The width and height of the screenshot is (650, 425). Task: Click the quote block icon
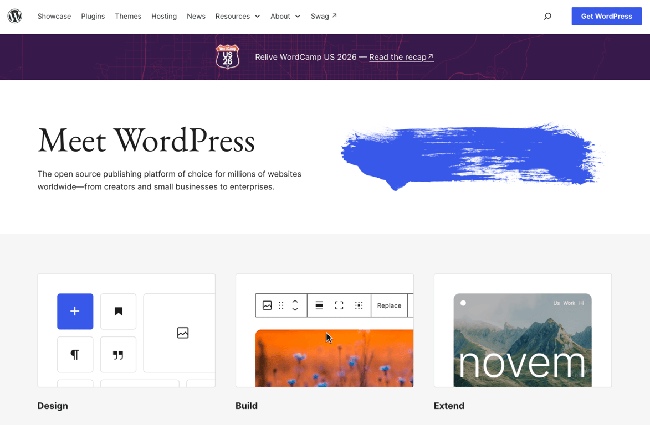pos(118,355)
